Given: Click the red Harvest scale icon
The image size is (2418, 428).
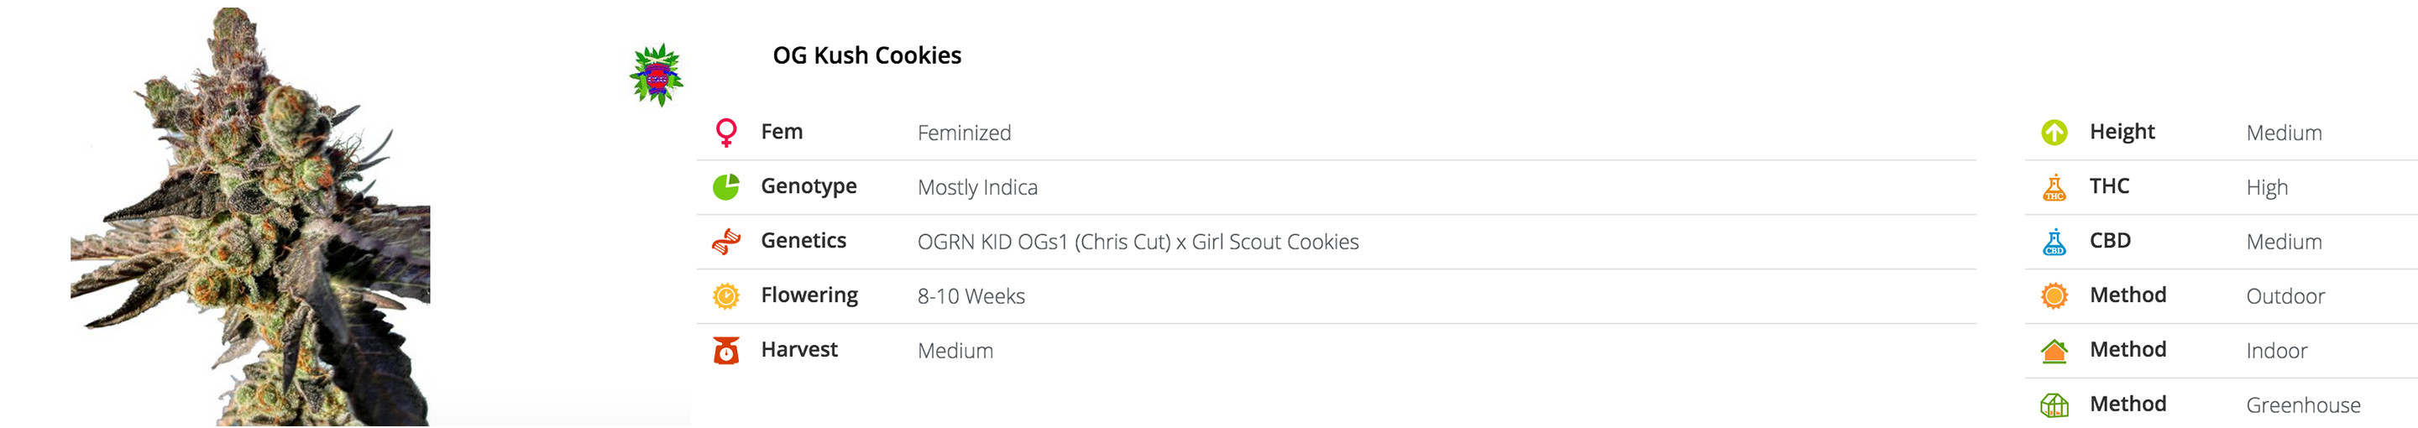Looking at the screenshot, I should click(725, 350).
